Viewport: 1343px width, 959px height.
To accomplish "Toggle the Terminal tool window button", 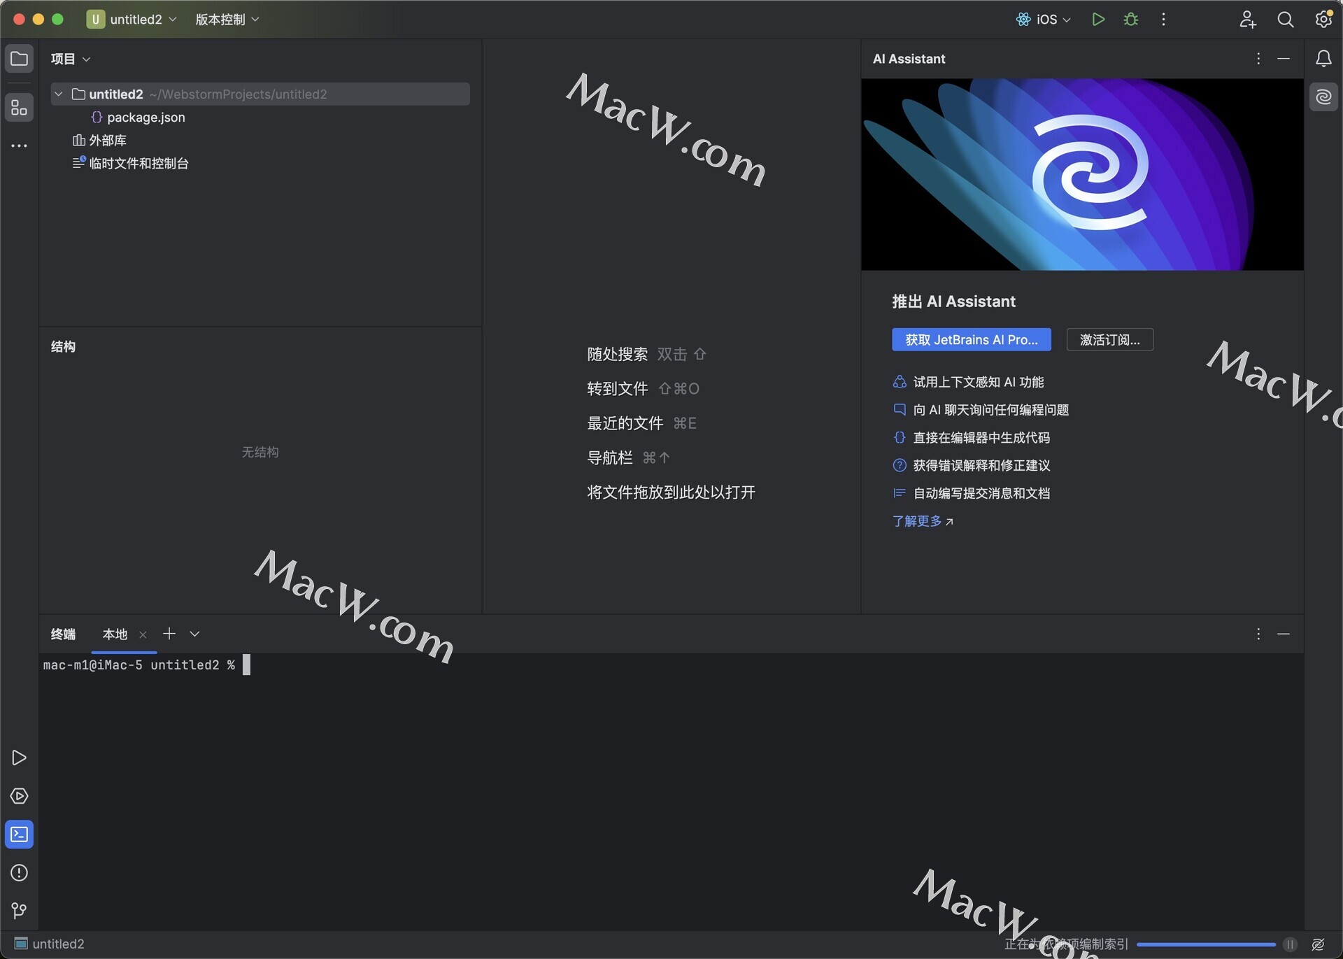I will point(19,834).
